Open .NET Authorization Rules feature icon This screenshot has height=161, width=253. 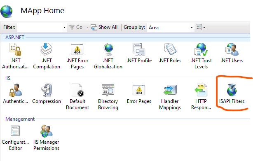[x=15, y=49]
